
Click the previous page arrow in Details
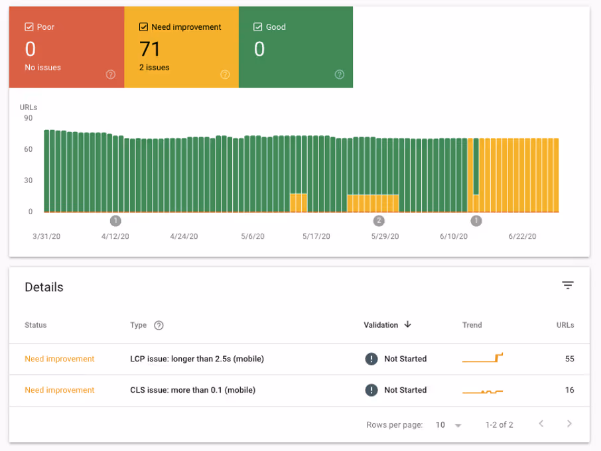point(541,424)
